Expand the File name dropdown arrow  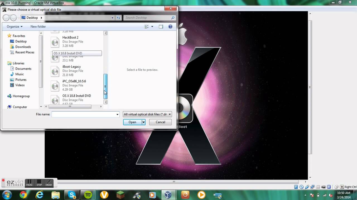coord(117,114)
